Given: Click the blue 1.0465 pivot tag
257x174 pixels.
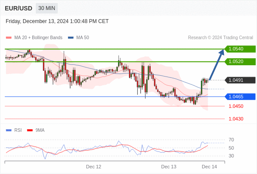Looking at the screenshot, I should point(240,97).
